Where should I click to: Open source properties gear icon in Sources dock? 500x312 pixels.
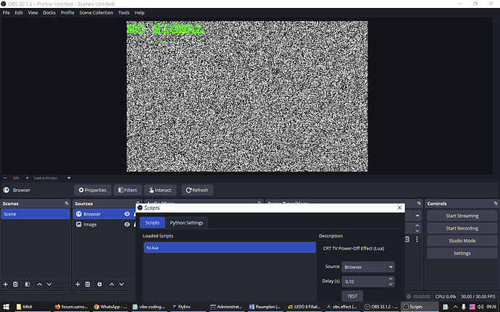[x=99, y=284]
